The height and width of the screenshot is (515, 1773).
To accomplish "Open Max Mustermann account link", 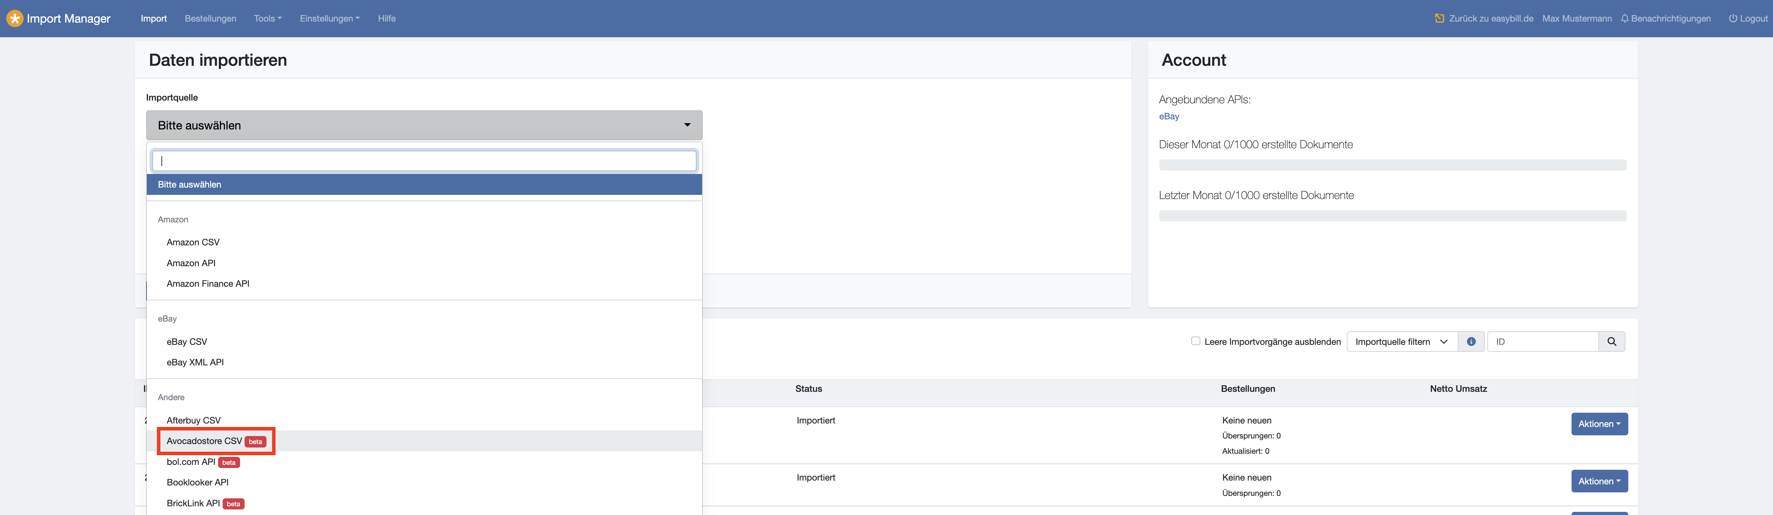I will [1577, 18].
